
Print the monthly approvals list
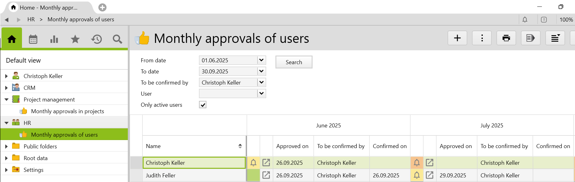(x=506, y=38)
